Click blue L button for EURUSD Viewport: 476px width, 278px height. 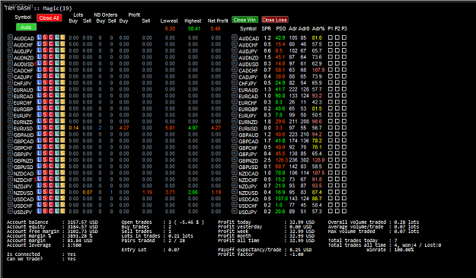[39, 127]
